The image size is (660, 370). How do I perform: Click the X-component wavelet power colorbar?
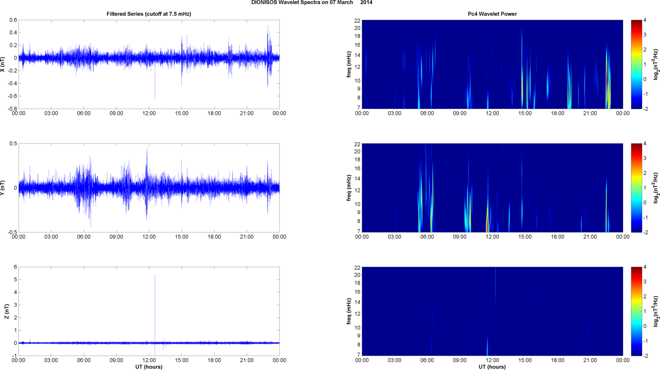tap(636, 64)
